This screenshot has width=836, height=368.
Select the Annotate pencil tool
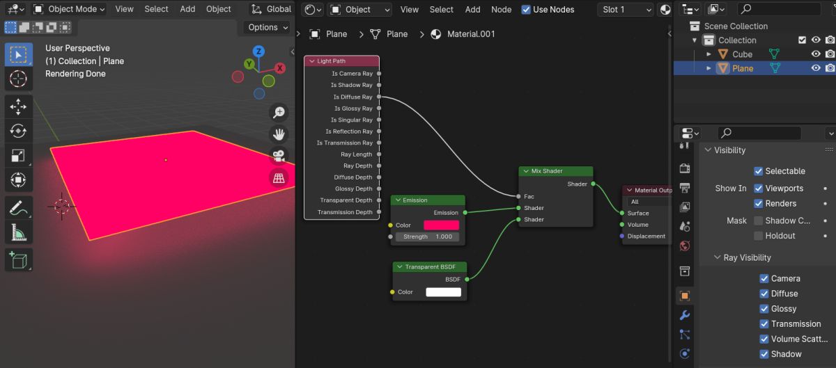pyautogui.click(x=18, y=207)
